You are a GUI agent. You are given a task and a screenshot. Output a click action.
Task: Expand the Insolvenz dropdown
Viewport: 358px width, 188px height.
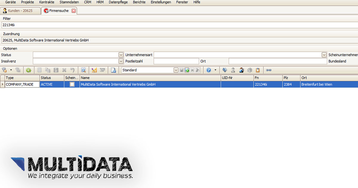[x=121, y=61]
